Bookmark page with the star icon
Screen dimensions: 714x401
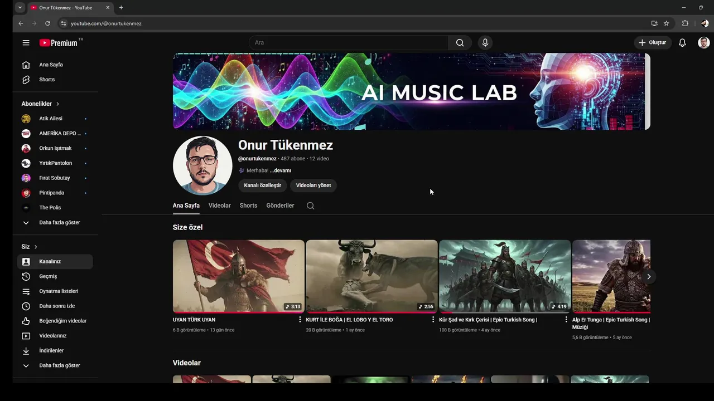666,23
